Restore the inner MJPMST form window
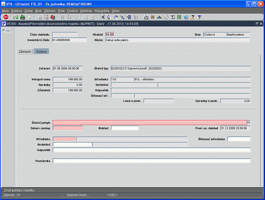The width and height of the screenshot is (265, 200). click(257, 24)
